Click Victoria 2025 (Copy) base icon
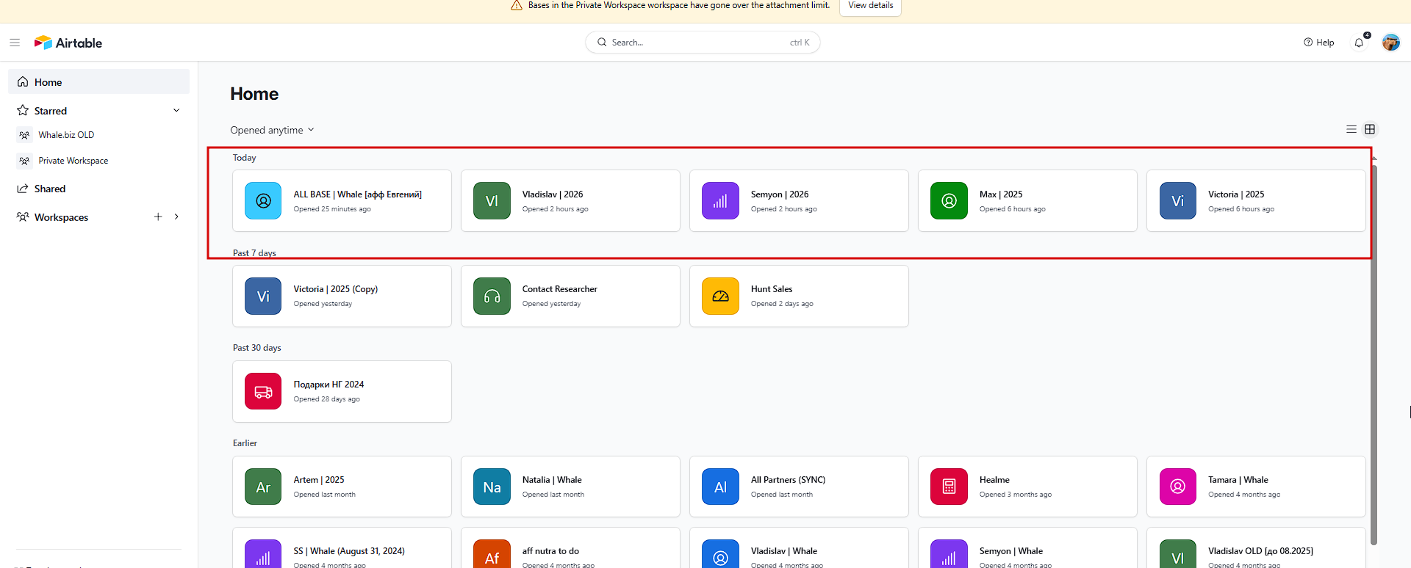The height and width of the screenshot is (568, 1411). [x=263, y=296]
